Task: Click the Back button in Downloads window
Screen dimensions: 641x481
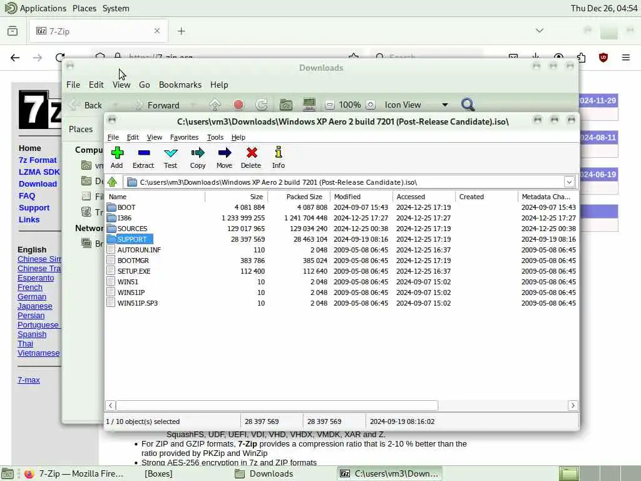Action: tap(86, 105)
